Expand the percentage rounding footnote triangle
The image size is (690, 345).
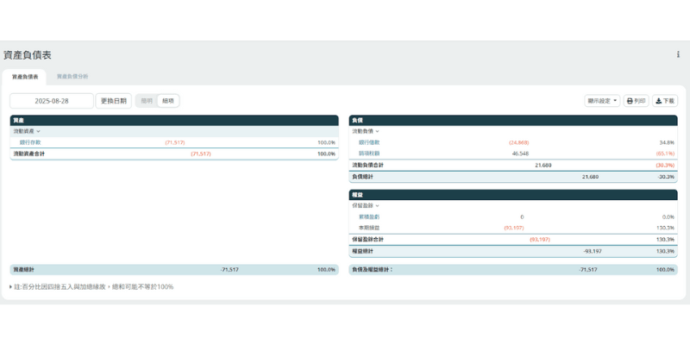pyautogui.click(x=10, y=286)
